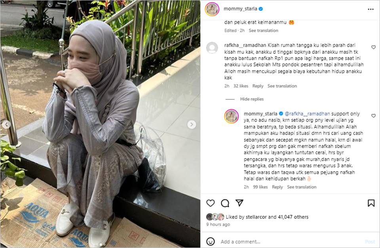Image resolution: width=380 pixels, height=248 pixels.
Task: Open mommy_starla's header profile picture
Action: pyautogui.click(x=212, y=9)
